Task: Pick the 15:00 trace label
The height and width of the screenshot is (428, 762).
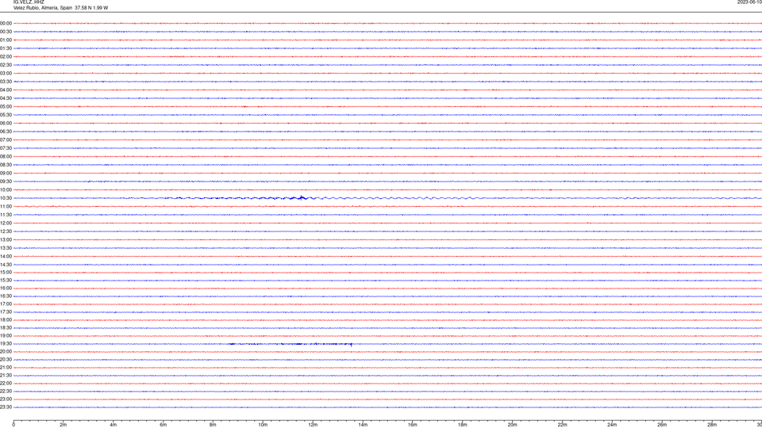Action: (6, 272)
